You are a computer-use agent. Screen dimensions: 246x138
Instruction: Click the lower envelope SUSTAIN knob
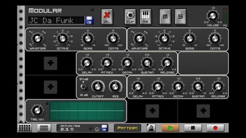coord(198,87)
